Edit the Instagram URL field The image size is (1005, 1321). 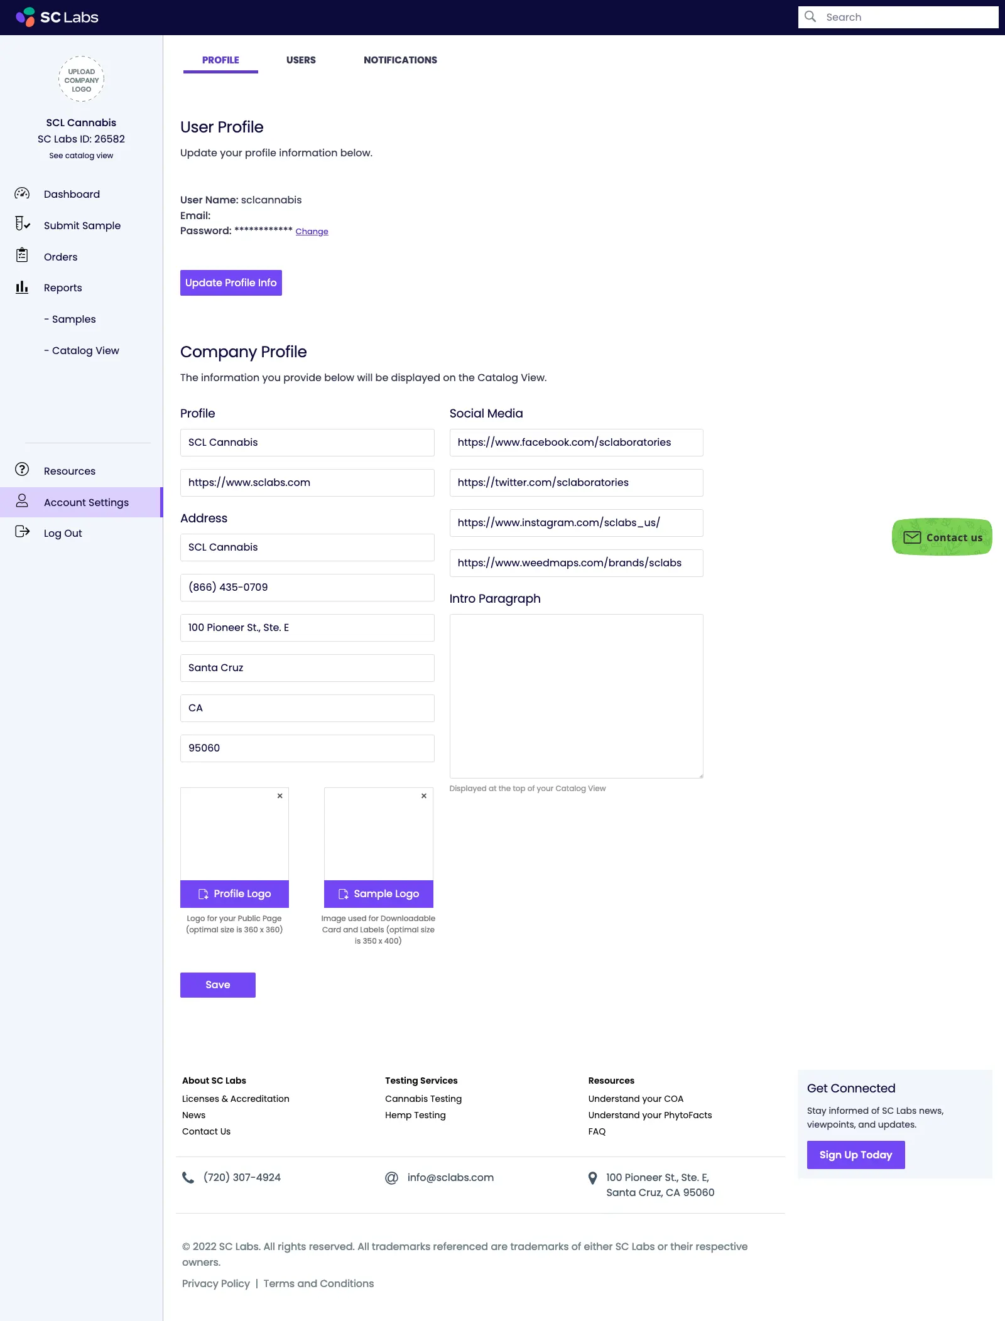[x=577, y=523]
